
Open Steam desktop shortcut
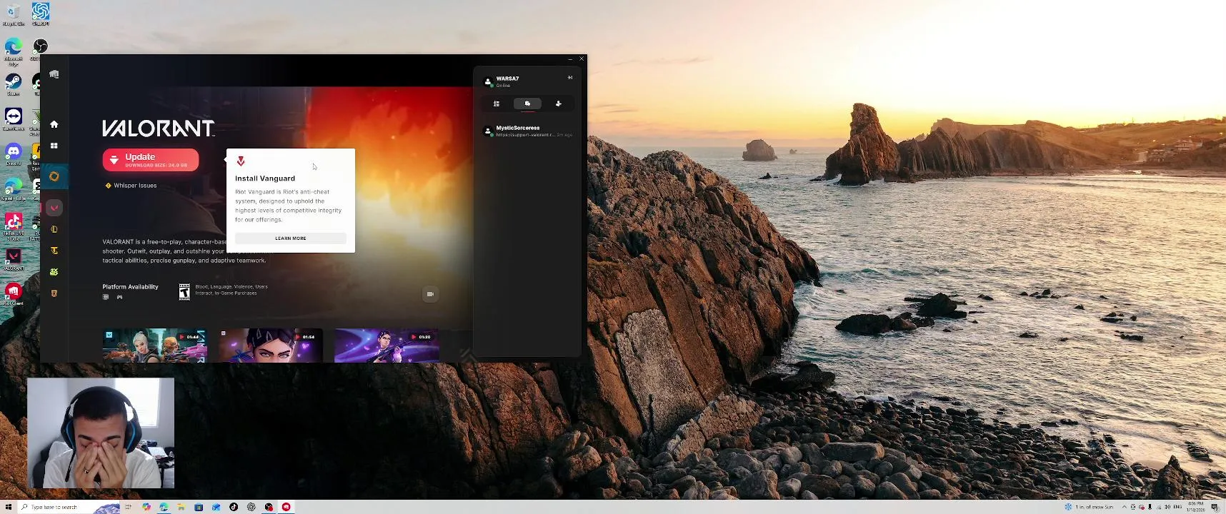[13, 85]
